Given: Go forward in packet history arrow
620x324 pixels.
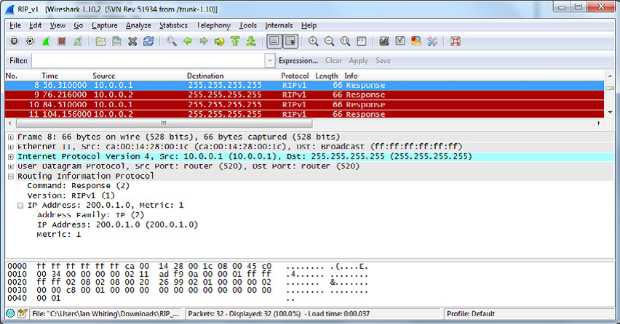Looking at the screenshot, I should [x=203, y=41].
